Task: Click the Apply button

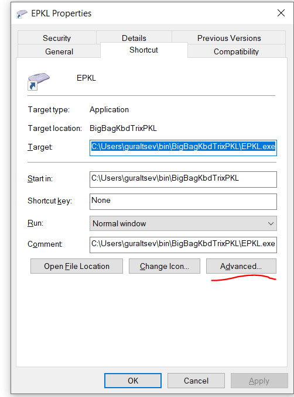Action: coord(259,381)
